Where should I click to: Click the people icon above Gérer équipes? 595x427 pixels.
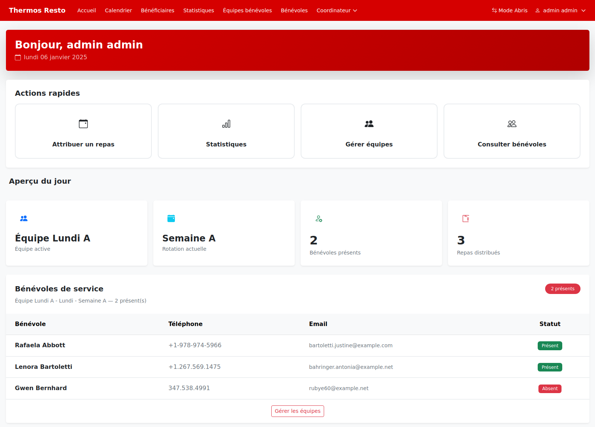(369, 124)
